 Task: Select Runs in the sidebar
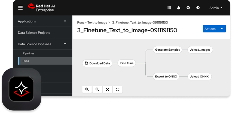point(45,61)
